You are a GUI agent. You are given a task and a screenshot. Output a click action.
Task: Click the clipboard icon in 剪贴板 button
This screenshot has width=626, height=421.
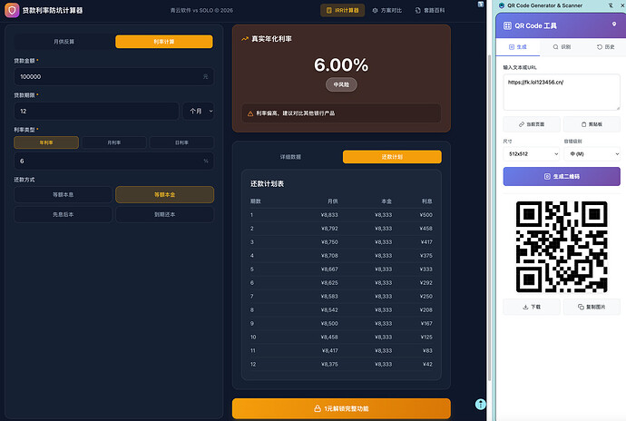pyautogui.click(x=583, y=124)
